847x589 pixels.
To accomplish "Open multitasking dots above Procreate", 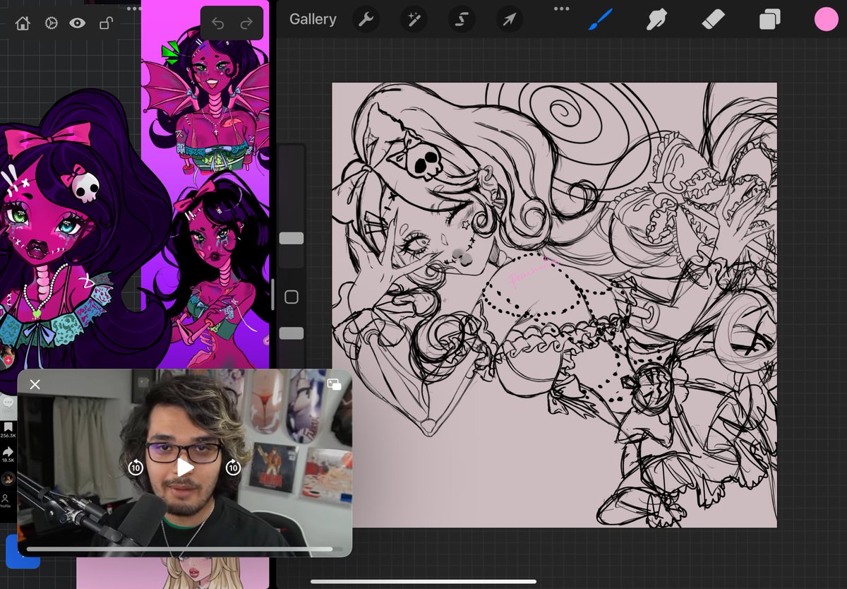I will point(562,8).
